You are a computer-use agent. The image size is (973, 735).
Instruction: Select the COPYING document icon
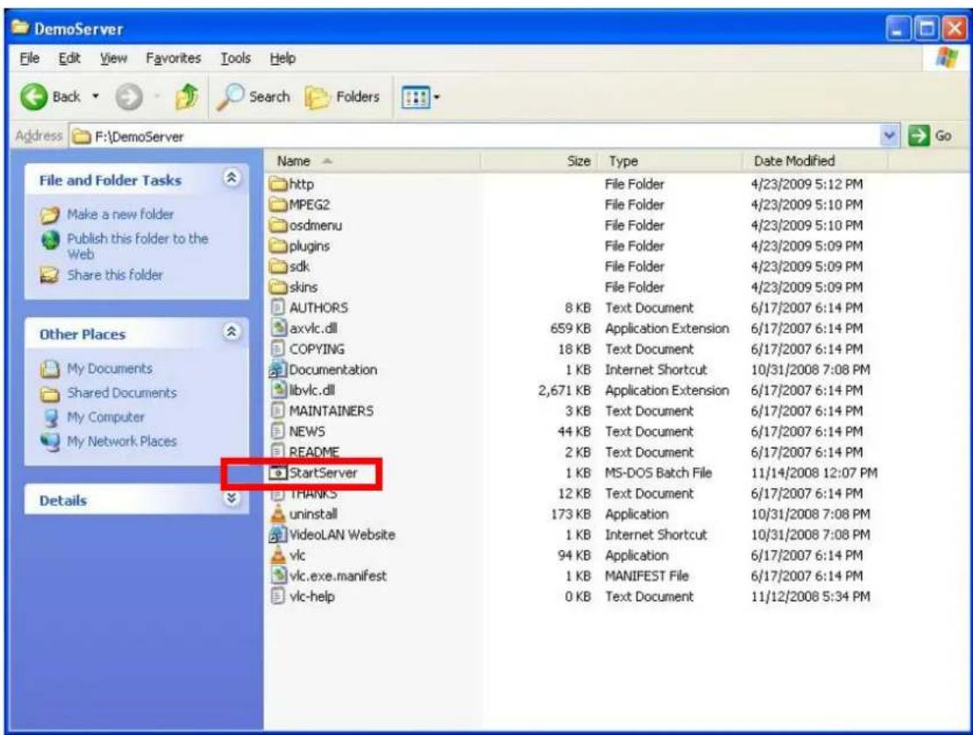[278, 349]
